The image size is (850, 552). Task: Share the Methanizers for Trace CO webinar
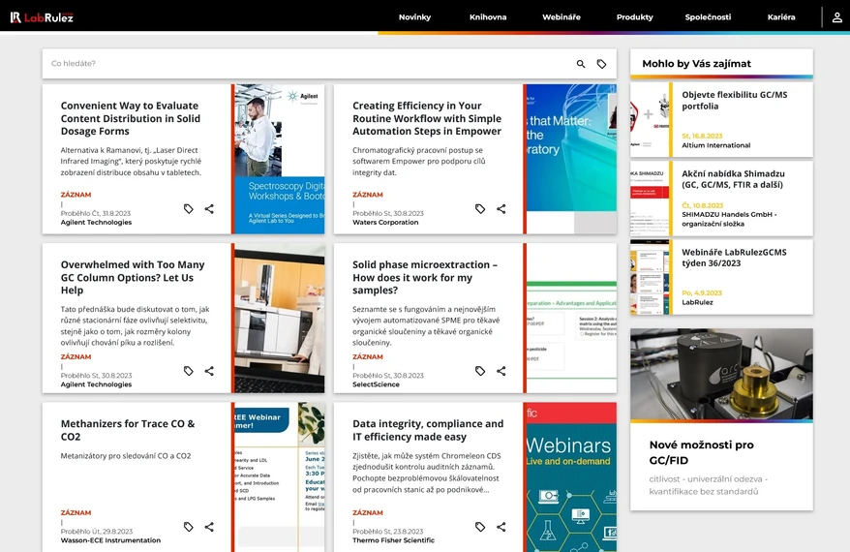[x=209, y=527]
